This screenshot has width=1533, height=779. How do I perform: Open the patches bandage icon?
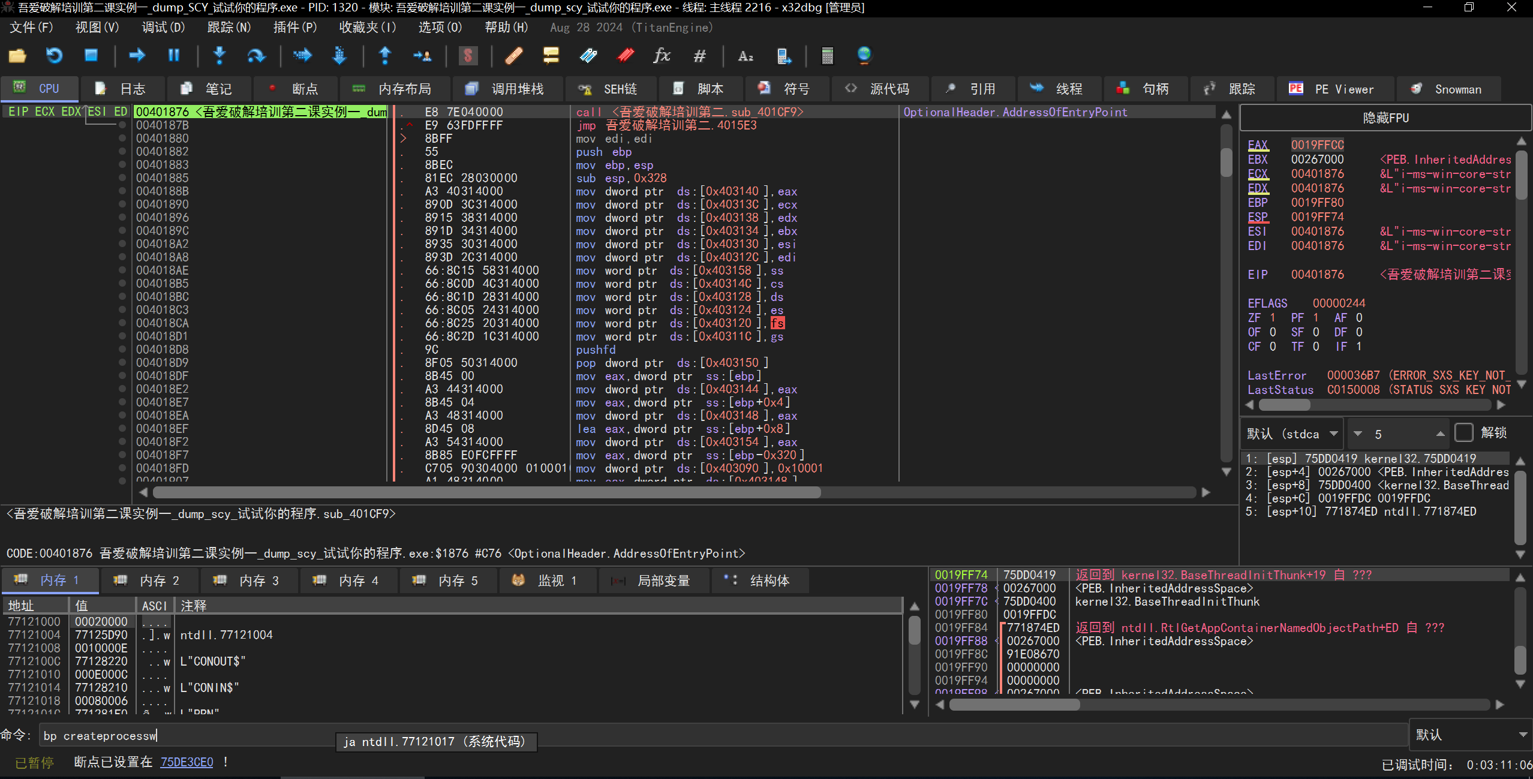[x=514, y=56]
